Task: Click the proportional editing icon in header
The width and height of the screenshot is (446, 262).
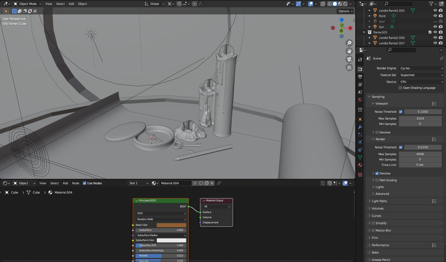Action: (x=195, y=4)
